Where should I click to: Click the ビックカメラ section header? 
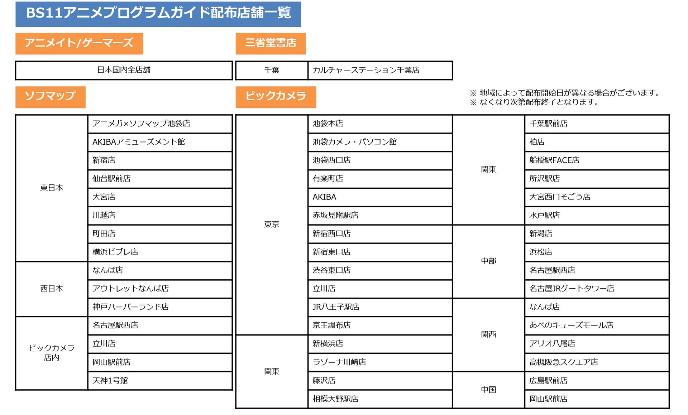(x=276, y=97)
